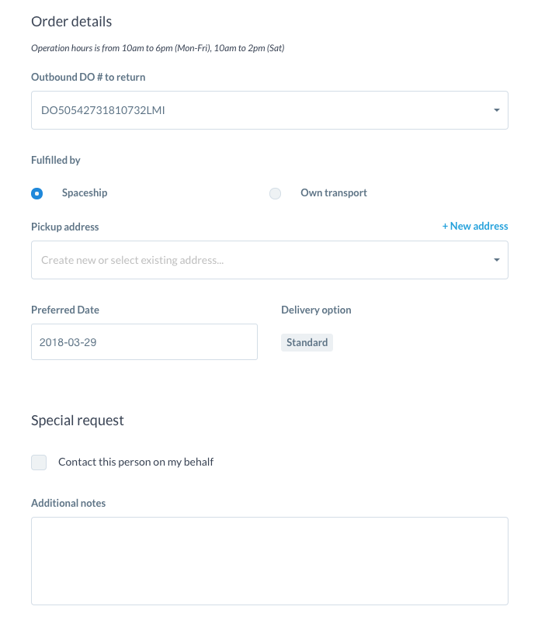The height and width of the screenshot is (634, 538).
Task: Focus the Additional notes text area
Action: (x=269, y=560)
